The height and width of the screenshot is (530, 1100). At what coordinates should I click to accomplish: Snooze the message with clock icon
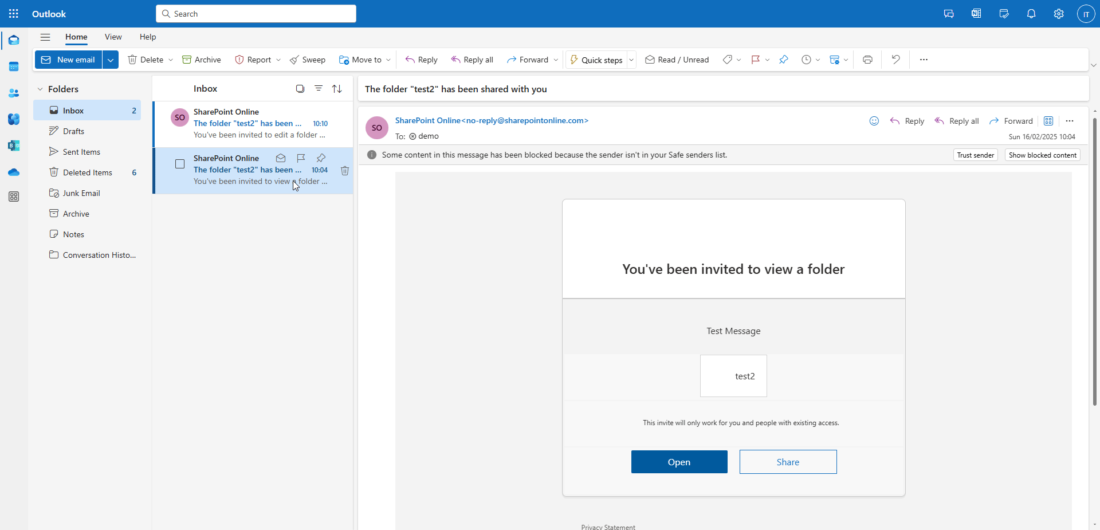click(x=807, y=59)
